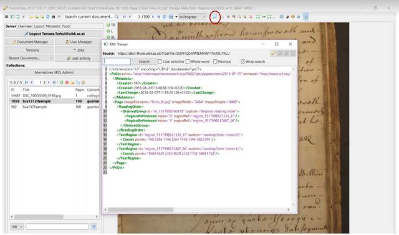Click the magnifier beside Search current document
The height and width of the screenshot is (235, 399).
tap(117, 17)
